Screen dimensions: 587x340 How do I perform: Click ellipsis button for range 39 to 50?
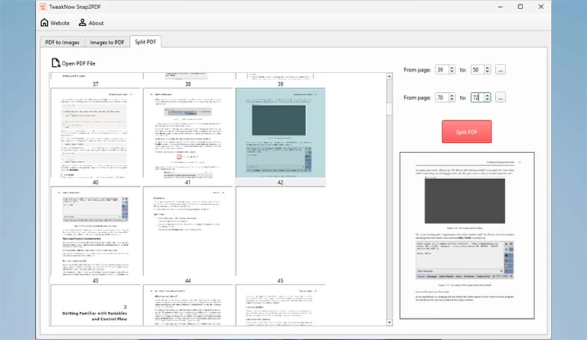pos(501,70)
